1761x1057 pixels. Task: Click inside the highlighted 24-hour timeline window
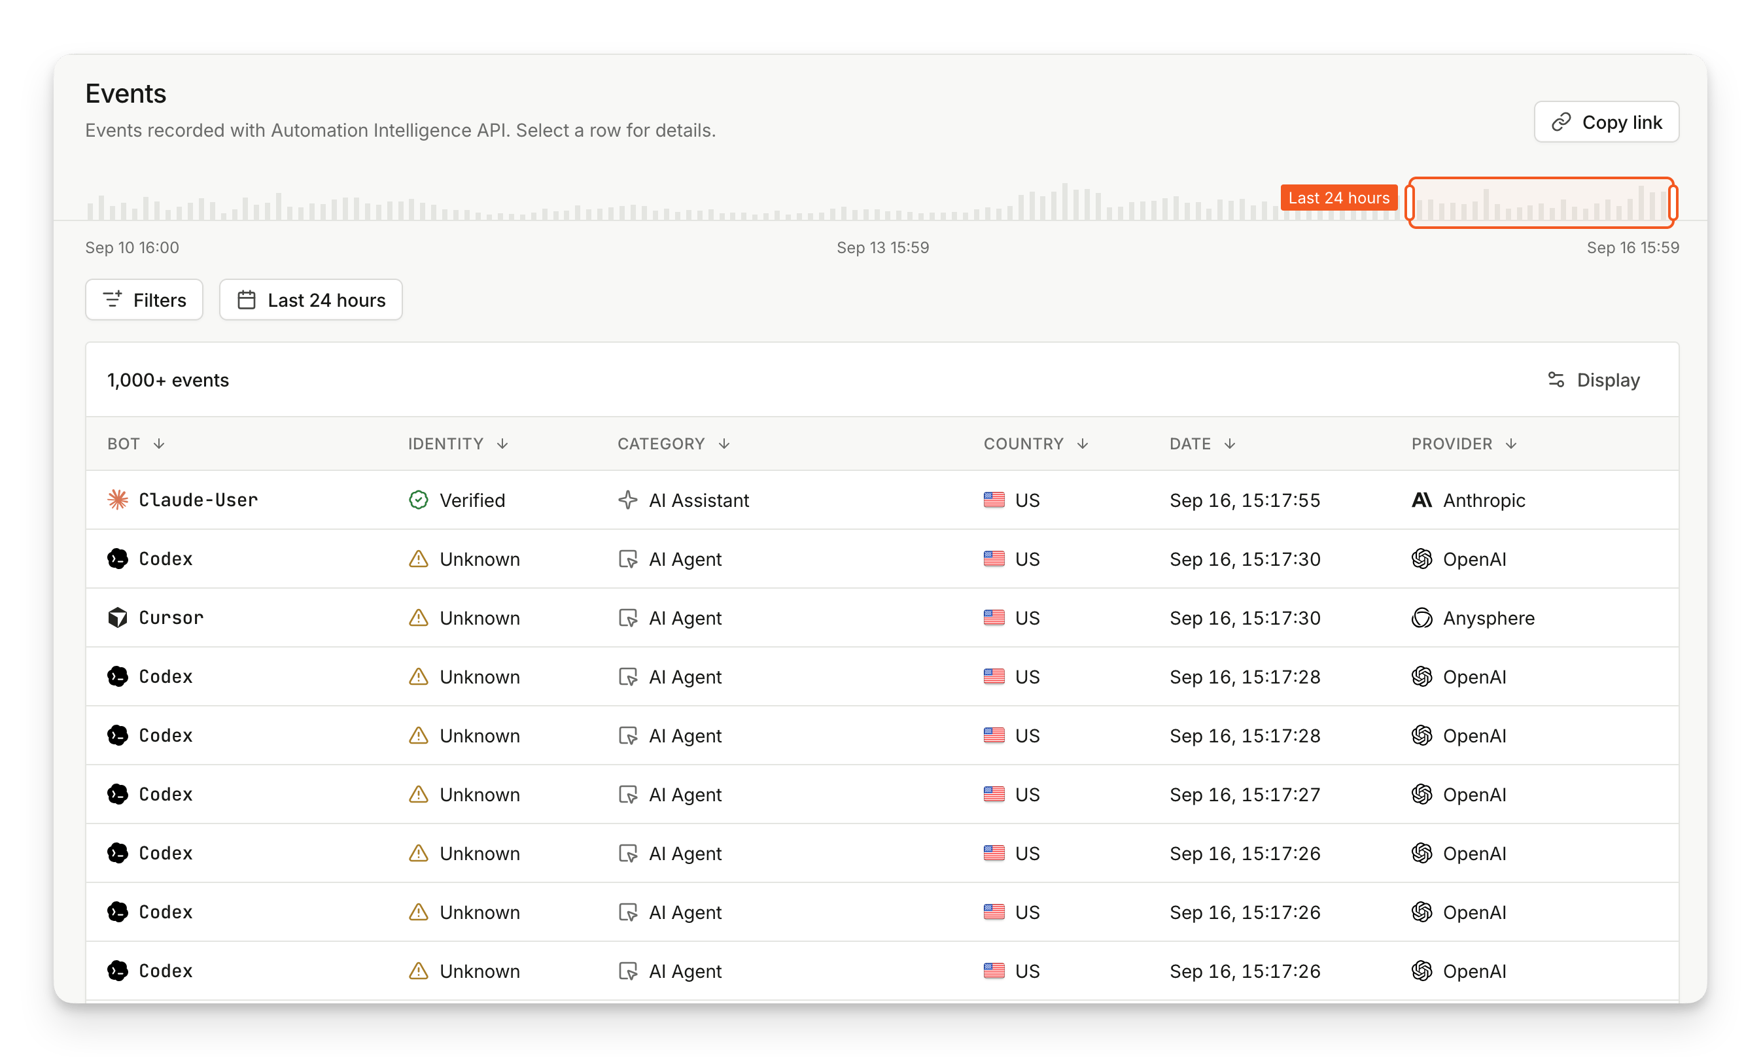pos(1542,203)
